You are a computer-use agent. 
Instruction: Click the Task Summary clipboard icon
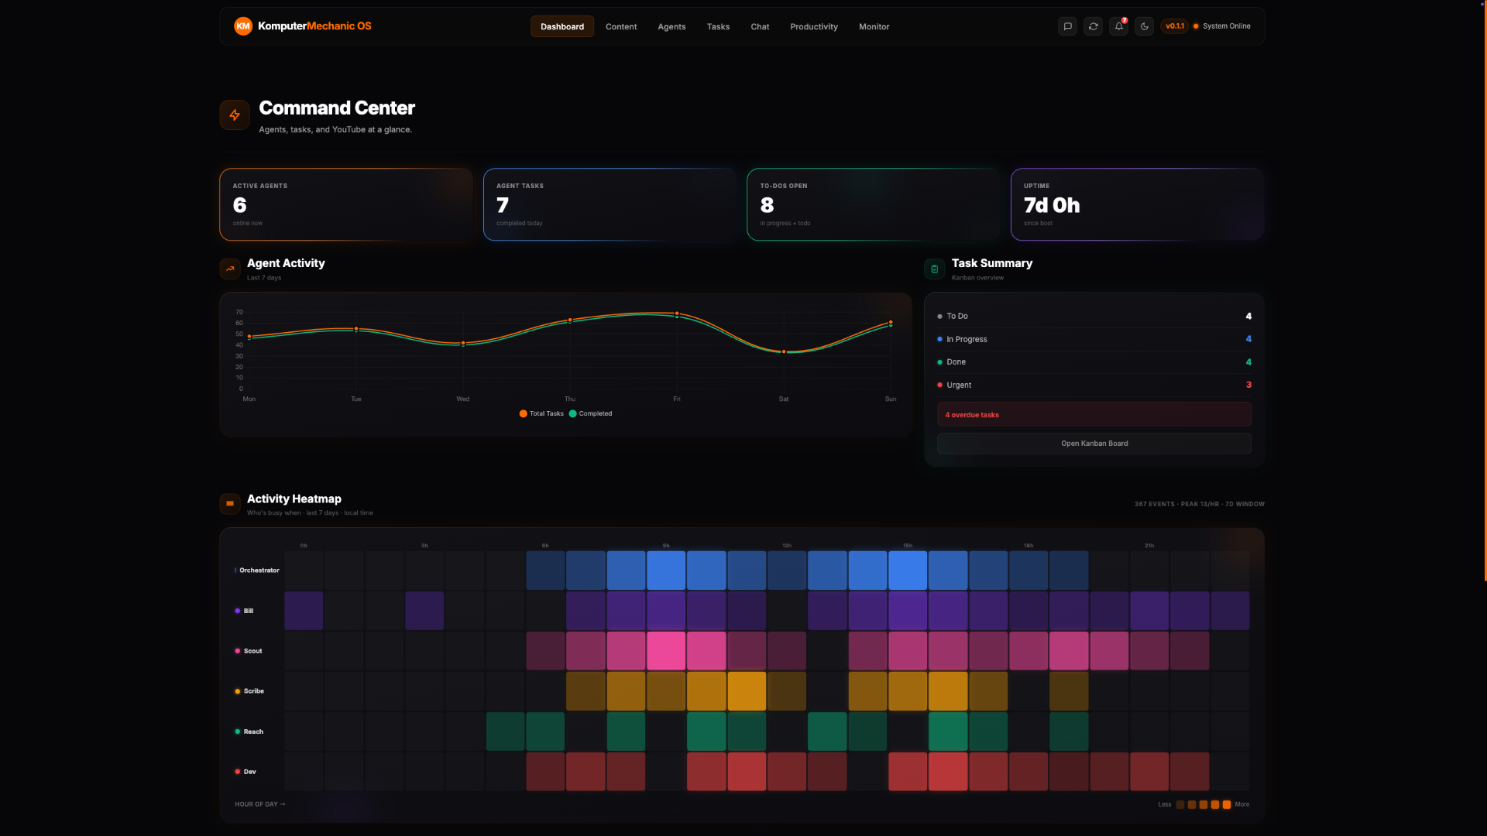point(935,269)
